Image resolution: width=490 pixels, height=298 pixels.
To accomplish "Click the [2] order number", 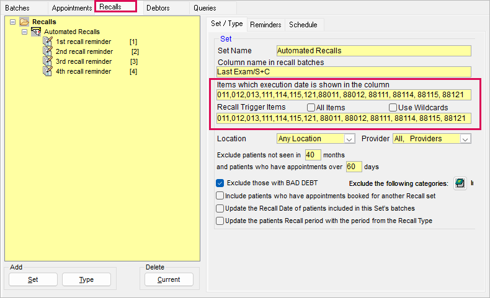I will point(135,52).
